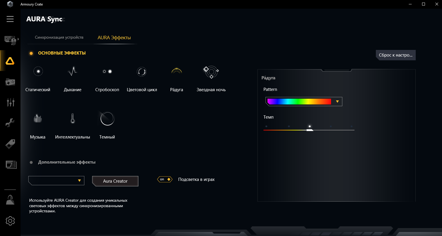Screen dimensions: 442x236
Task: Click the Armoury Crate logo icon
Action: pos(10,4)
